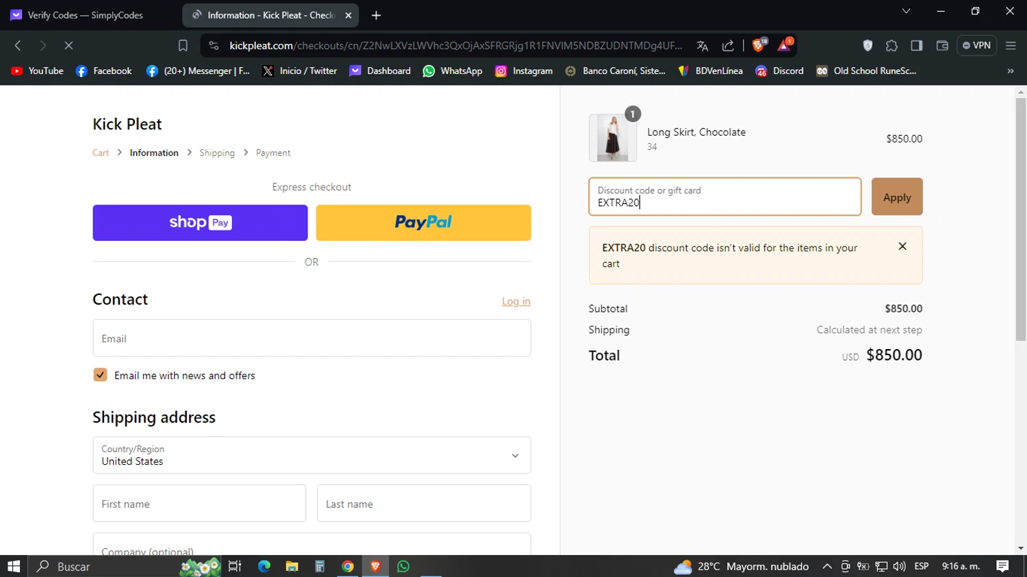Select the Information breadcrumb step

[x=154, y=153]
